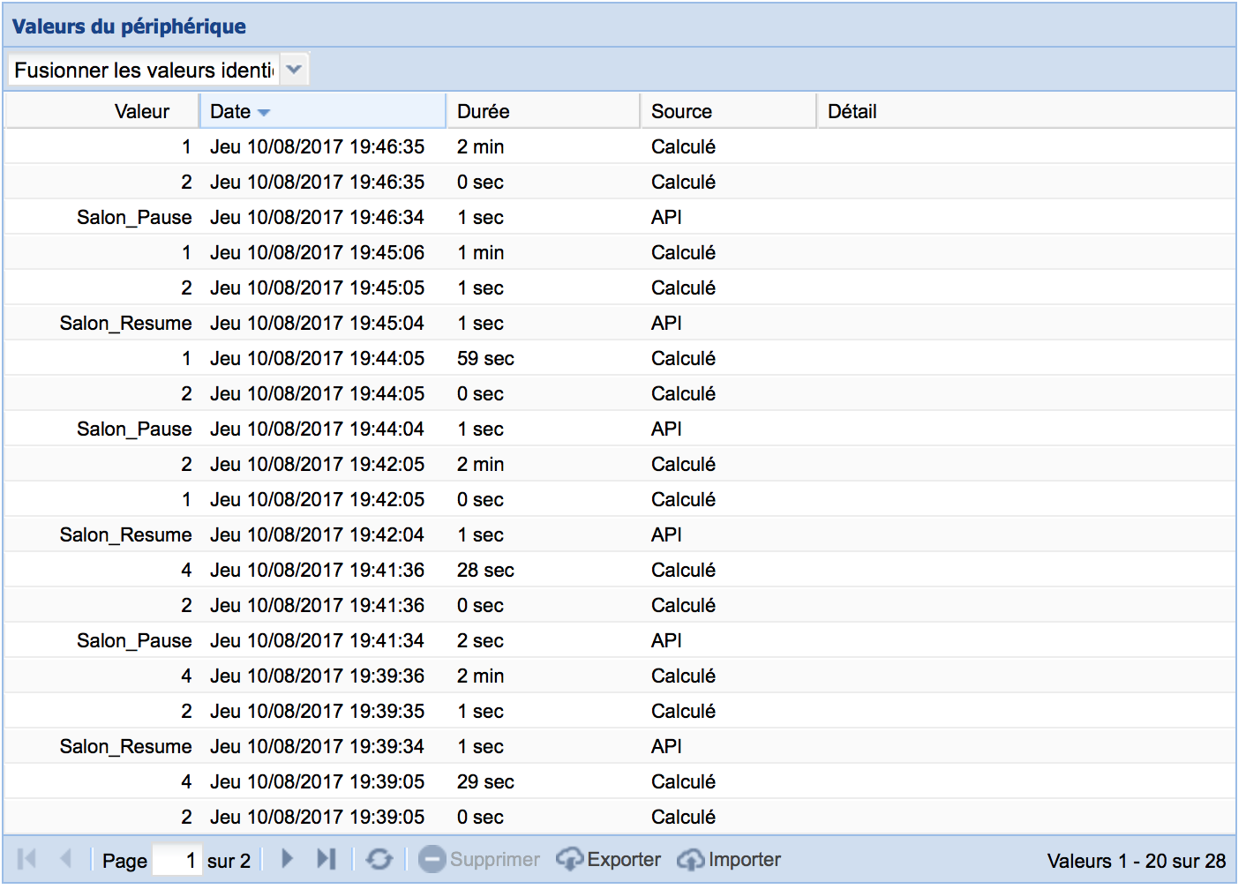Click the Fusionner les valeurs combo box field
The height and width of the screenshot is (889, 1246).
coord(144,70)
